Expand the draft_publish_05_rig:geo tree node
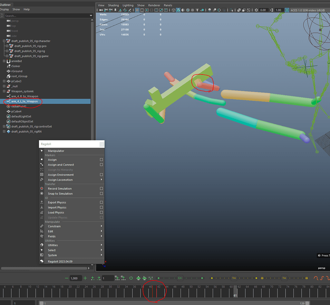Image resolution: width=330 pixels, height=305 pixels. (x=7, y=46)
